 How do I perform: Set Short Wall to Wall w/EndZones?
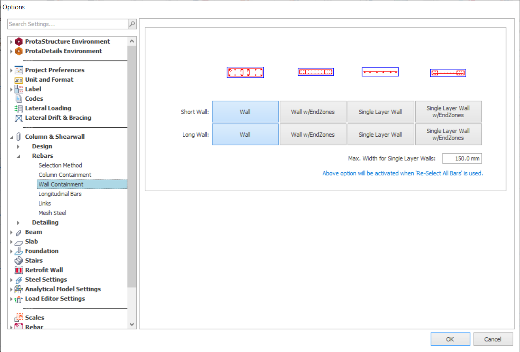[313, 112]
